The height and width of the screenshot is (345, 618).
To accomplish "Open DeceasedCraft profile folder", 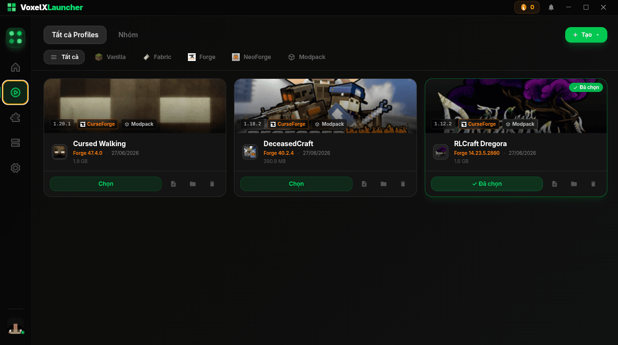I will click(384, 184).
